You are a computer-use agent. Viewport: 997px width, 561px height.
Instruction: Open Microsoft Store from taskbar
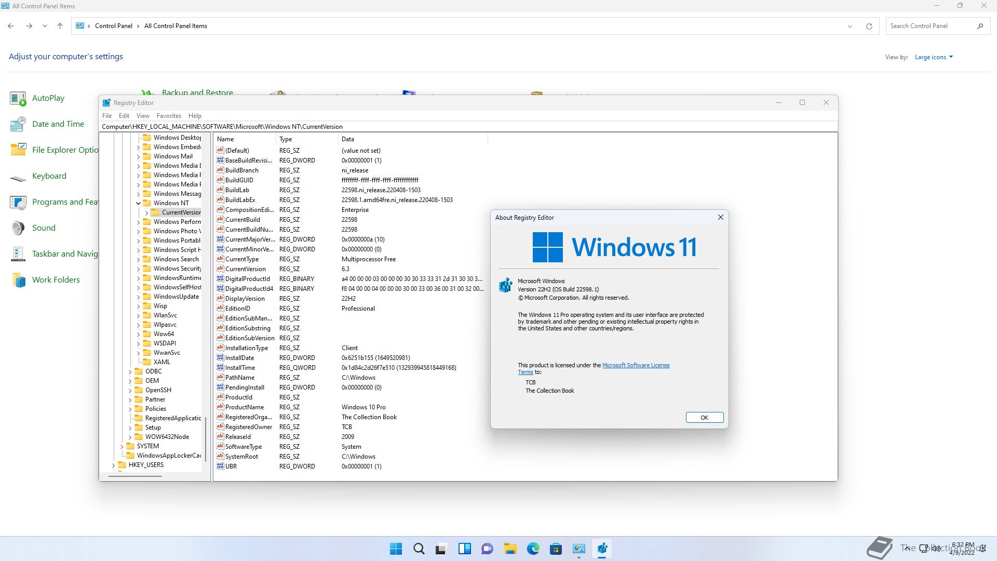[x=556, y=549]
